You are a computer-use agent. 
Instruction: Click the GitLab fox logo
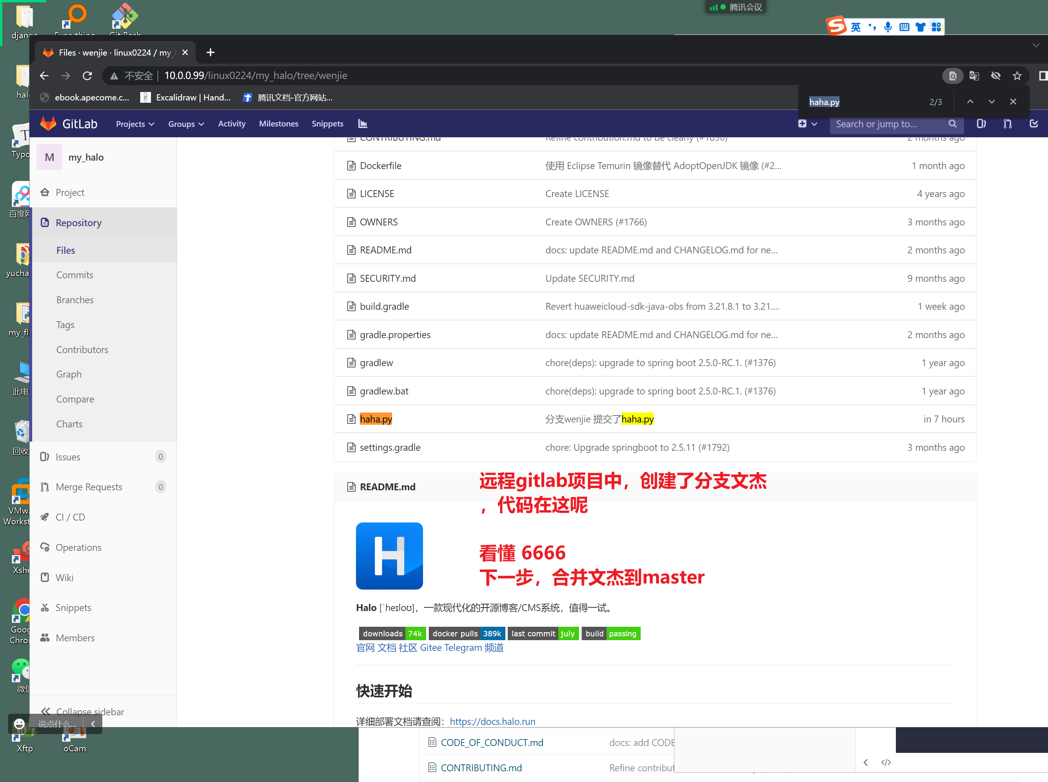point(48,123)
